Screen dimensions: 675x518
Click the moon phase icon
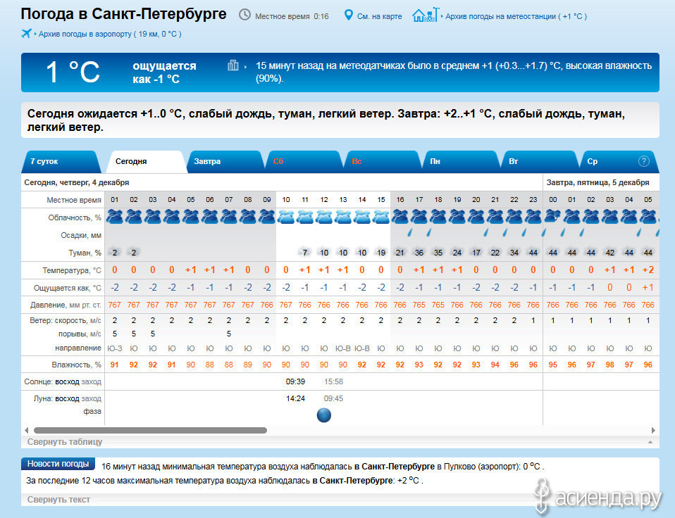click(x=324, y=415)
